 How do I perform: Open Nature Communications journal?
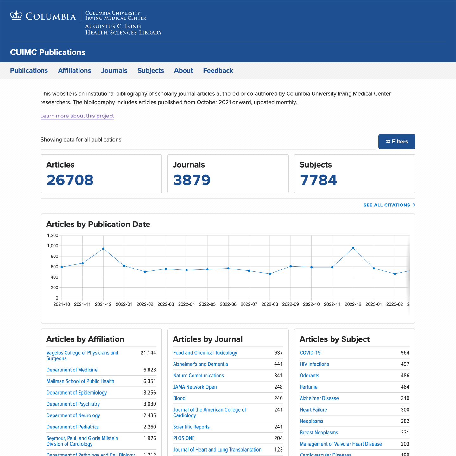(199, 376)
